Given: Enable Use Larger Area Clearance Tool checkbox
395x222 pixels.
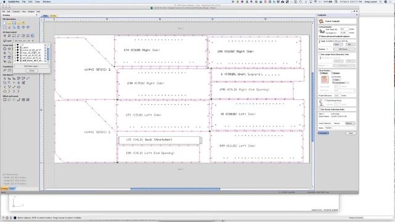Looking at the screenshot, I should 320,54.
